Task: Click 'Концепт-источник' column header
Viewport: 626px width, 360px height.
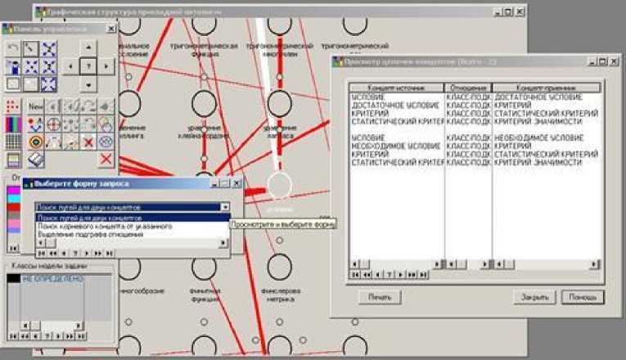Action: (396, 88)
